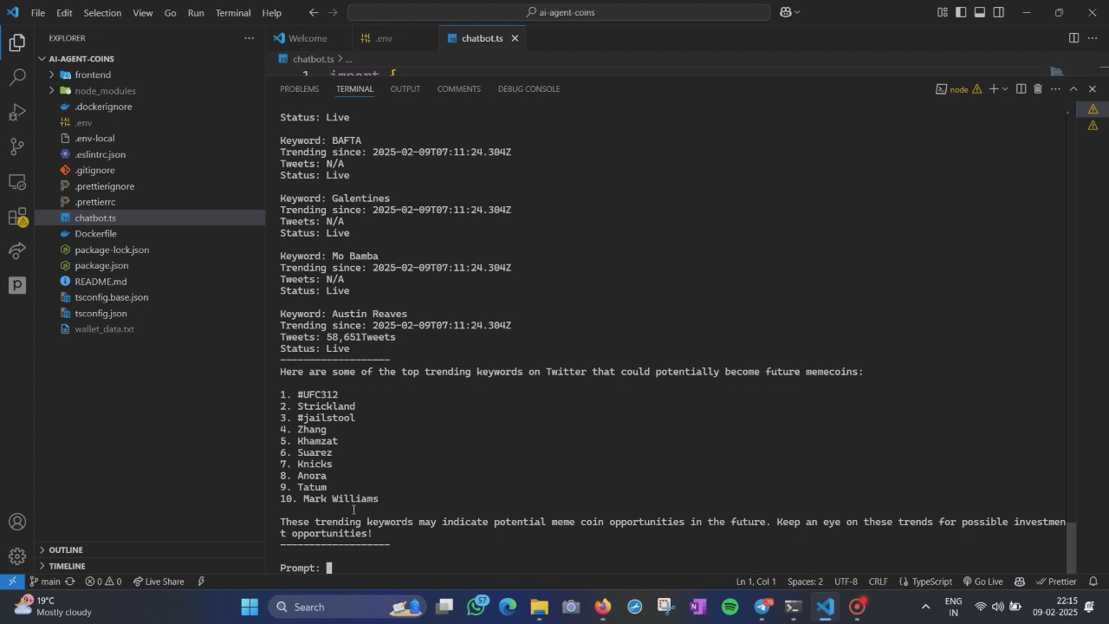Go back with title bar arrow
Viewport: 1109px width, 624px height.
click(314, 12)
